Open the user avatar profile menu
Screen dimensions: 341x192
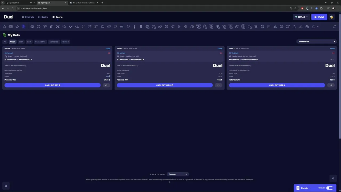pos(332,17)
